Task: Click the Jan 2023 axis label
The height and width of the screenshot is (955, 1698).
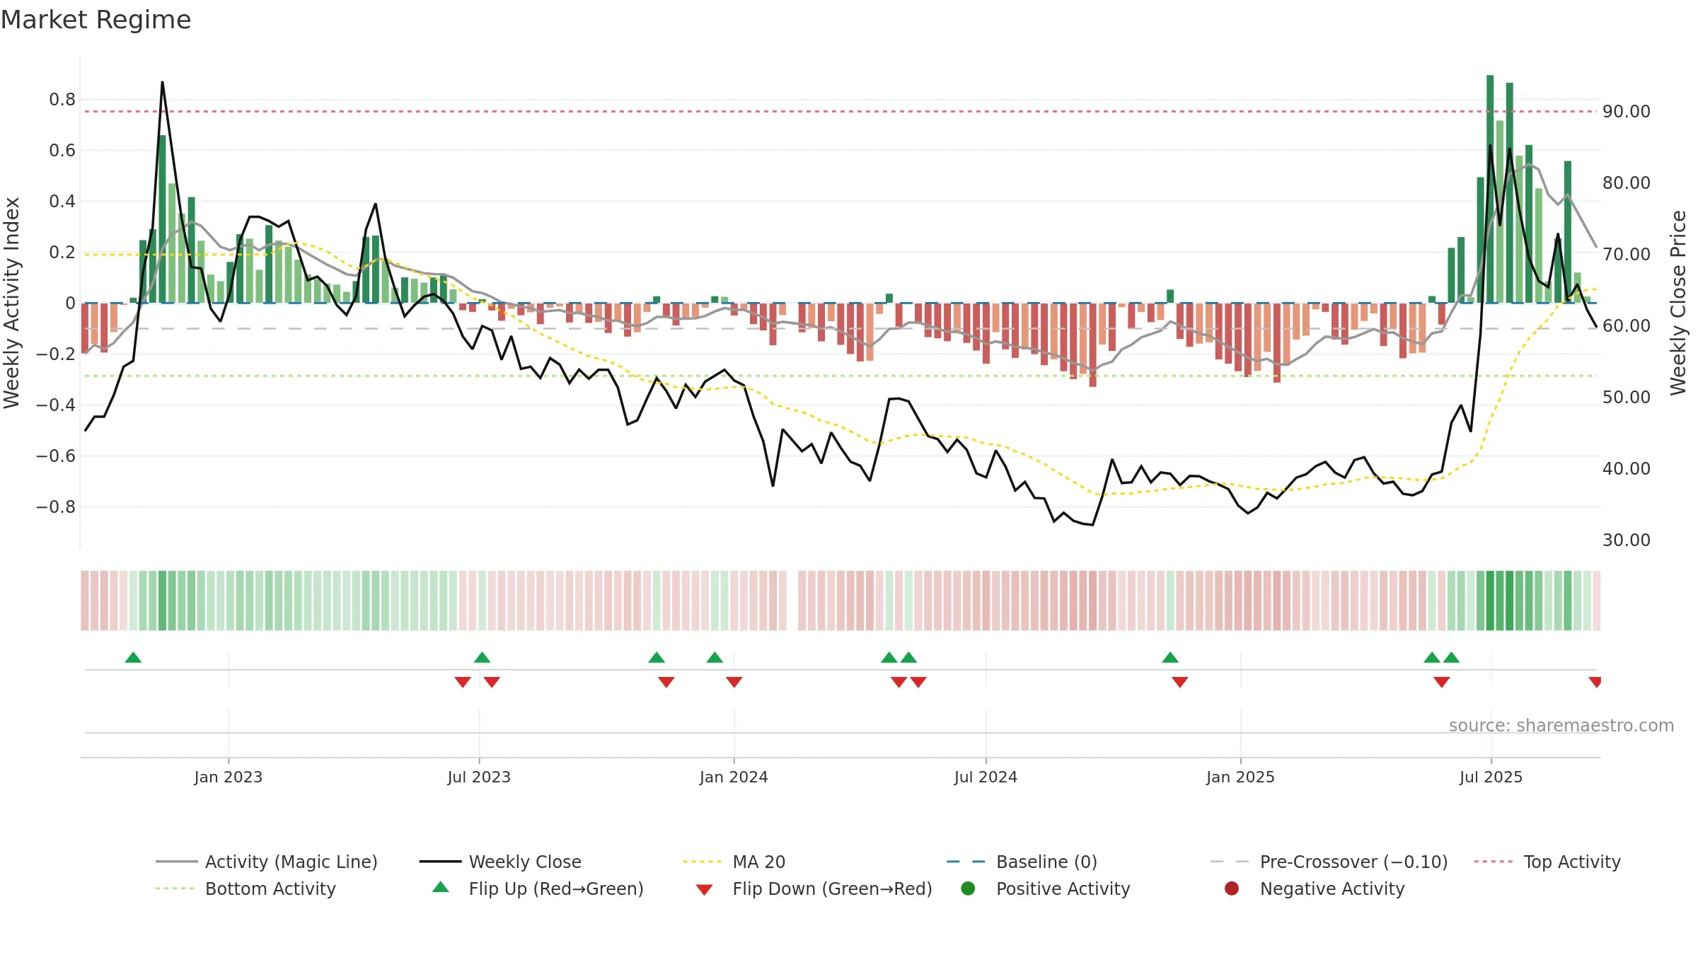Action: pyautogui.click(x=229, y=777)
